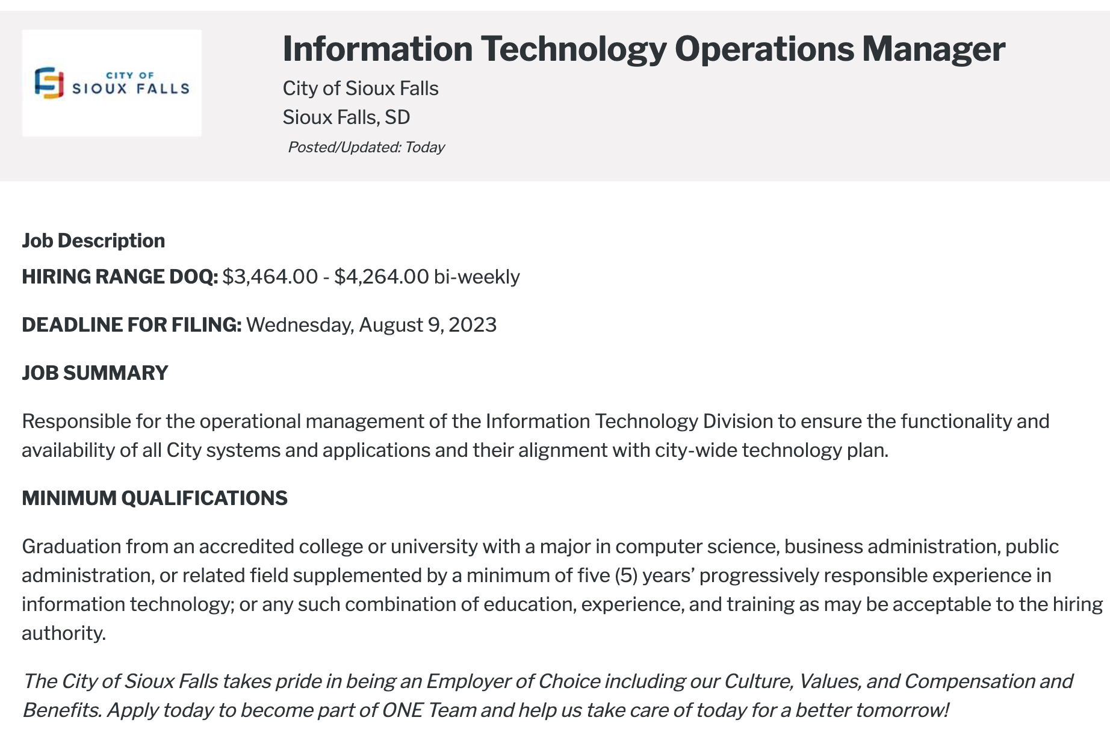Screen dimensions: 1110x732
Task: Click the $3,464.00 - $4,264.00 bi-weekly salary
Action: click(x=371, y=277)
